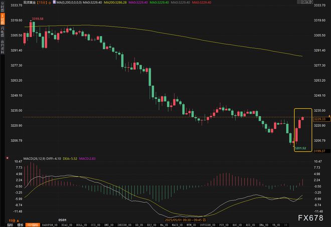Click the third icon in the top-right chart toolbar

coord(307,2)
